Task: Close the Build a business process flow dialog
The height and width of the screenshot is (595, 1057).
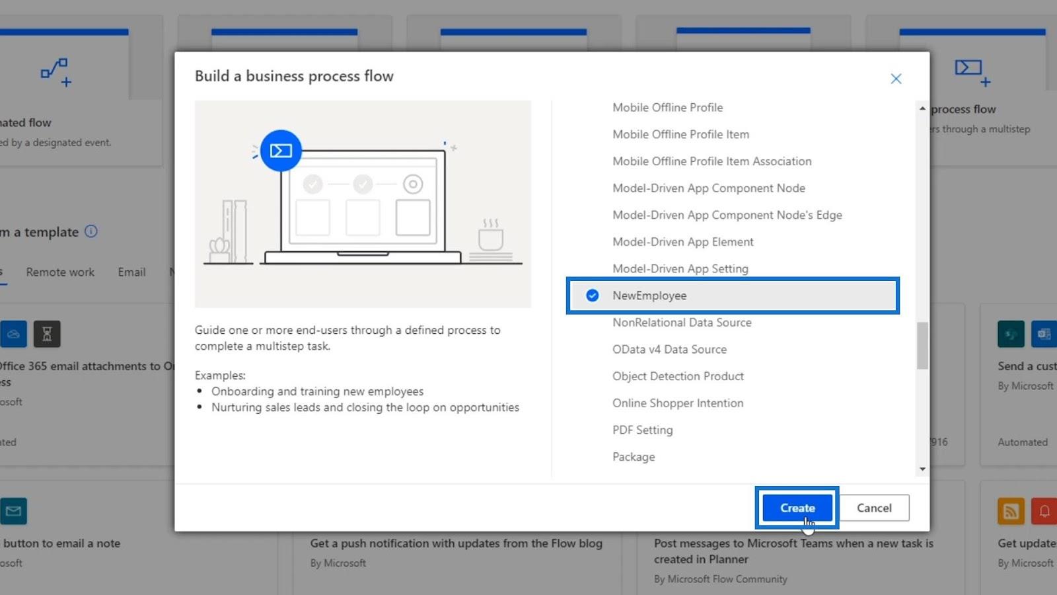Action: [896, 79]
